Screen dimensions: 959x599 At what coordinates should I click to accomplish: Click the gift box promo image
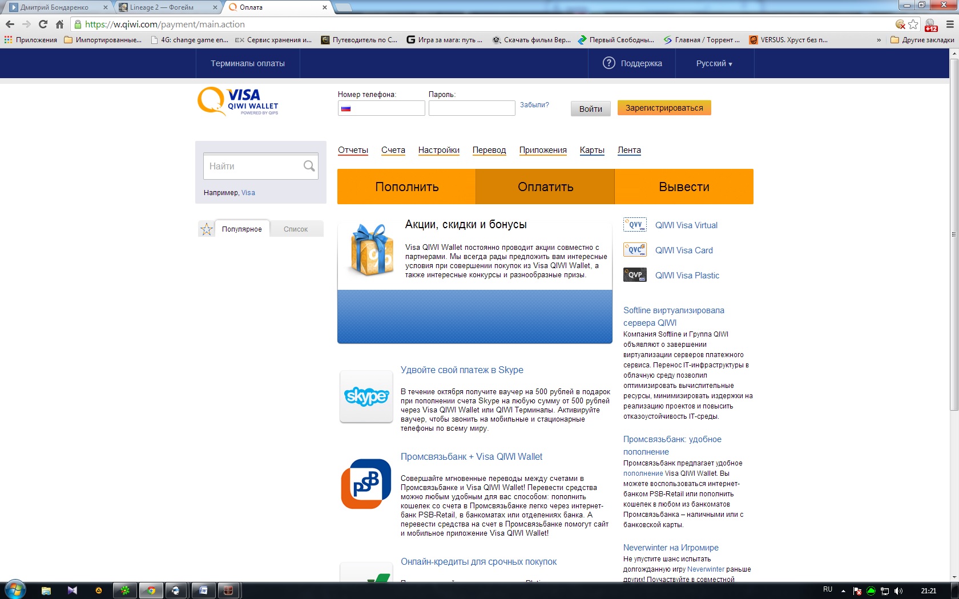click(372, 250)
